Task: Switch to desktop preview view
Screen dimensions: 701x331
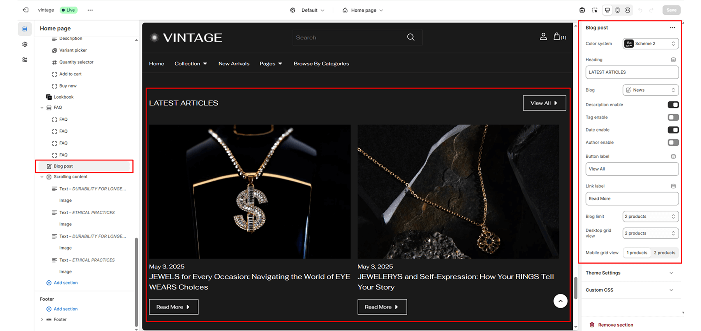Action: (607, 10)
